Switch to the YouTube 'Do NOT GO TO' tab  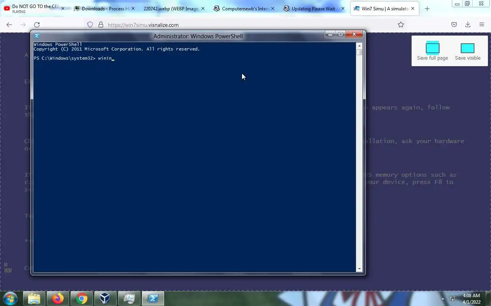34,8
